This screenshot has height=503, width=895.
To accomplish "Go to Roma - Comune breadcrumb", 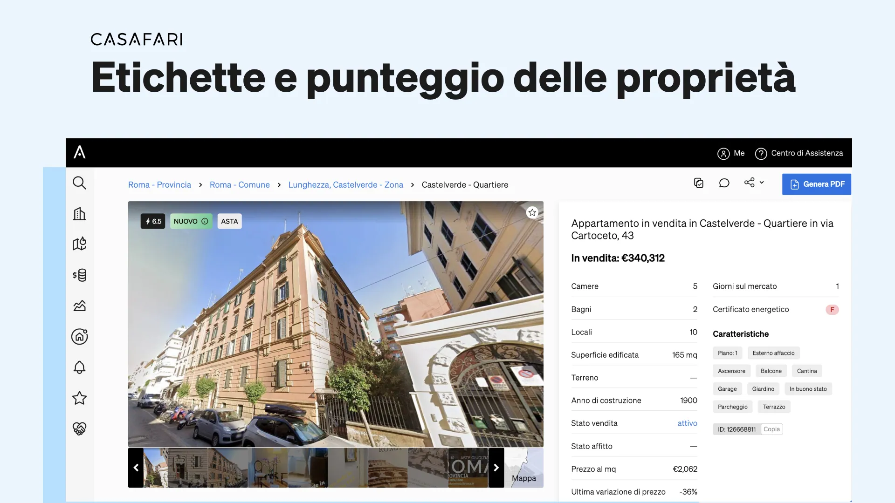I will coord(240,185).
